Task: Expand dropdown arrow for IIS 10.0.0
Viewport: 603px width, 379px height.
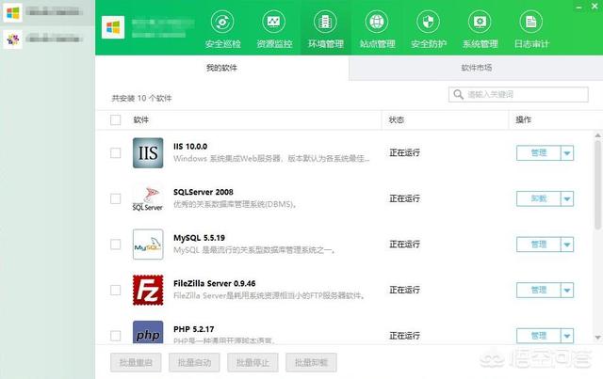Action: click(567, 153)
